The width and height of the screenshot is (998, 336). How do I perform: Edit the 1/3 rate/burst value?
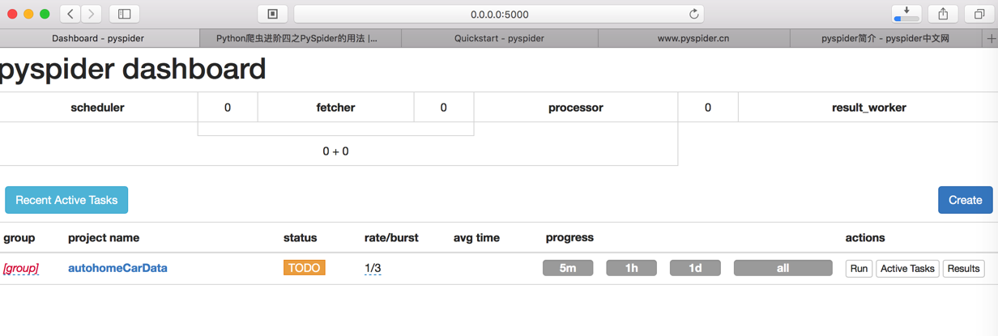pos(373,268)
